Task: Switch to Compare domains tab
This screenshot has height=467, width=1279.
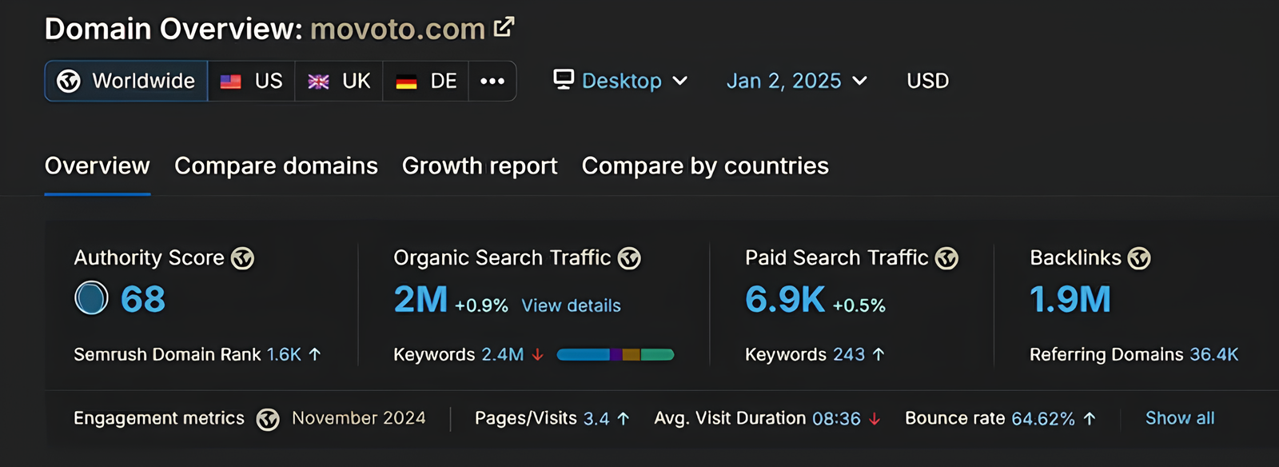Action: 276,166
